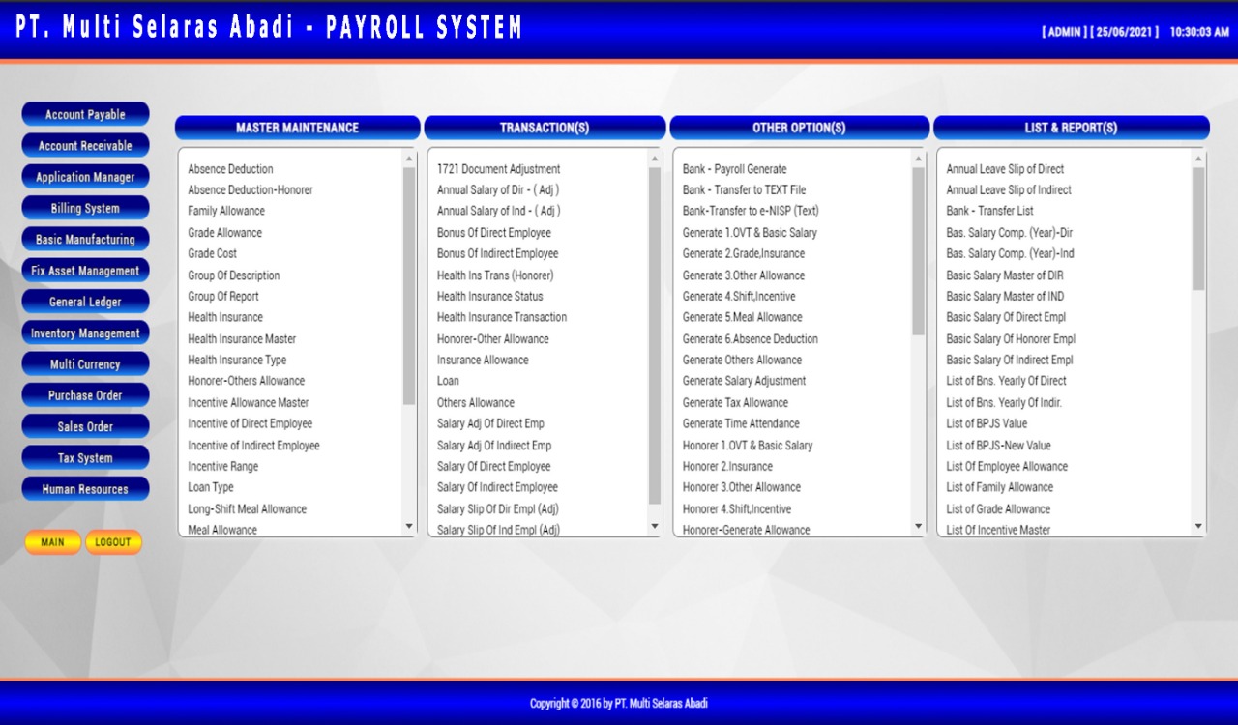1238x725 pixels.
Task: Select 'Grade Cost' item
Action: [x=213, y=253]
